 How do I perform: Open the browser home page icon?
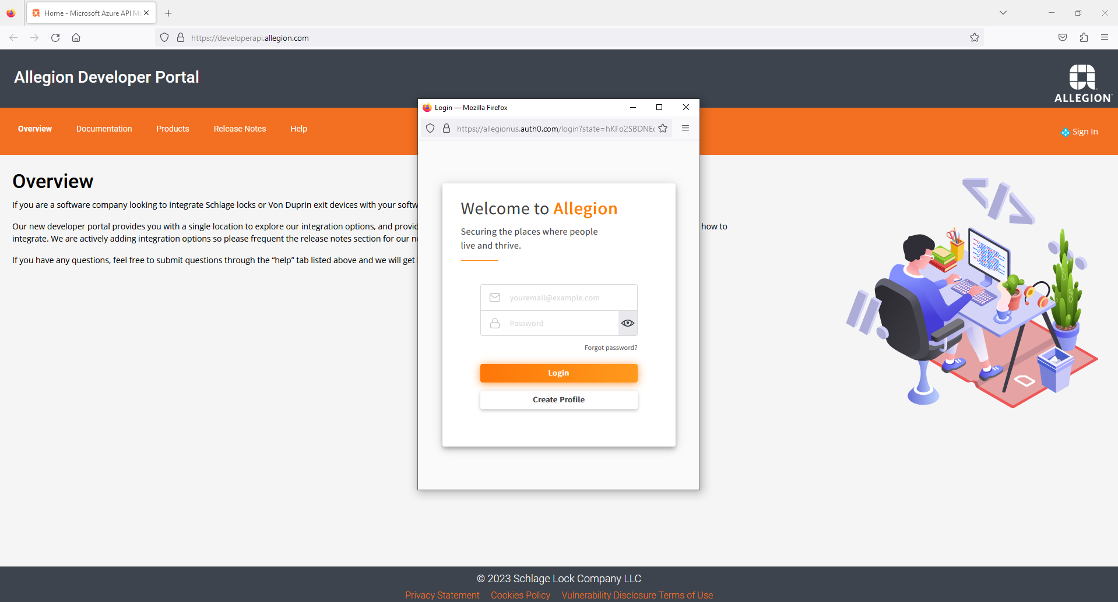click(x=76, y=38)
